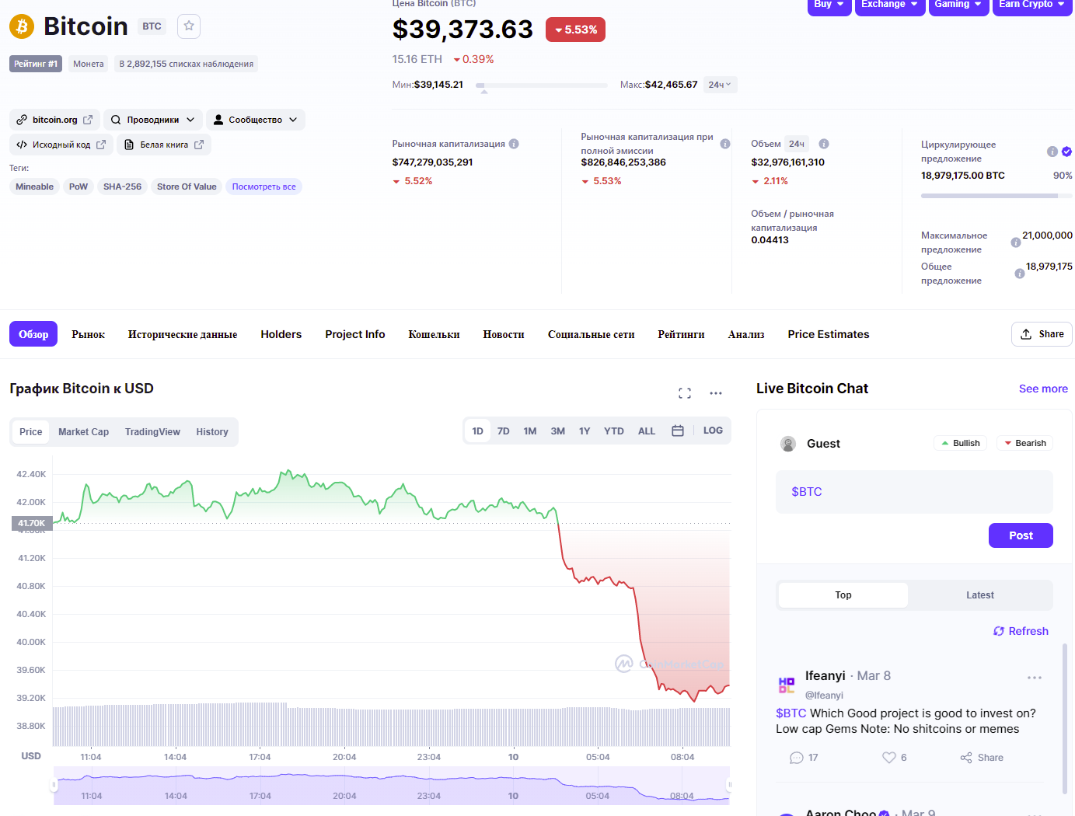Expand the Проводники dropdown

[x=153, y=120]
